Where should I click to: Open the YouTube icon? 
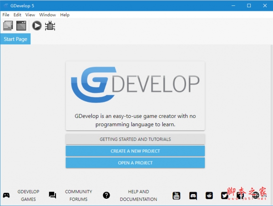[x=177, y=196]
